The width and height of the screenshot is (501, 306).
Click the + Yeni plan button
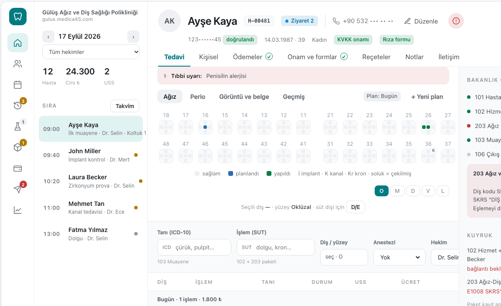click(x=427, y=97)
